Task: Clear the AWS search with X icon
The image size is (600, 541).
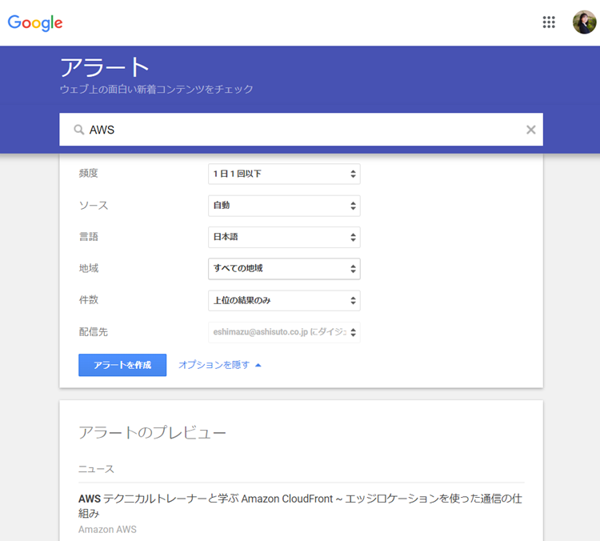Action: tap(530, 130)
